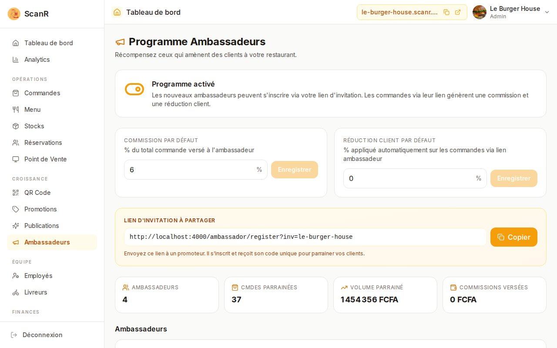Focus the commission percentage input field

196,170
